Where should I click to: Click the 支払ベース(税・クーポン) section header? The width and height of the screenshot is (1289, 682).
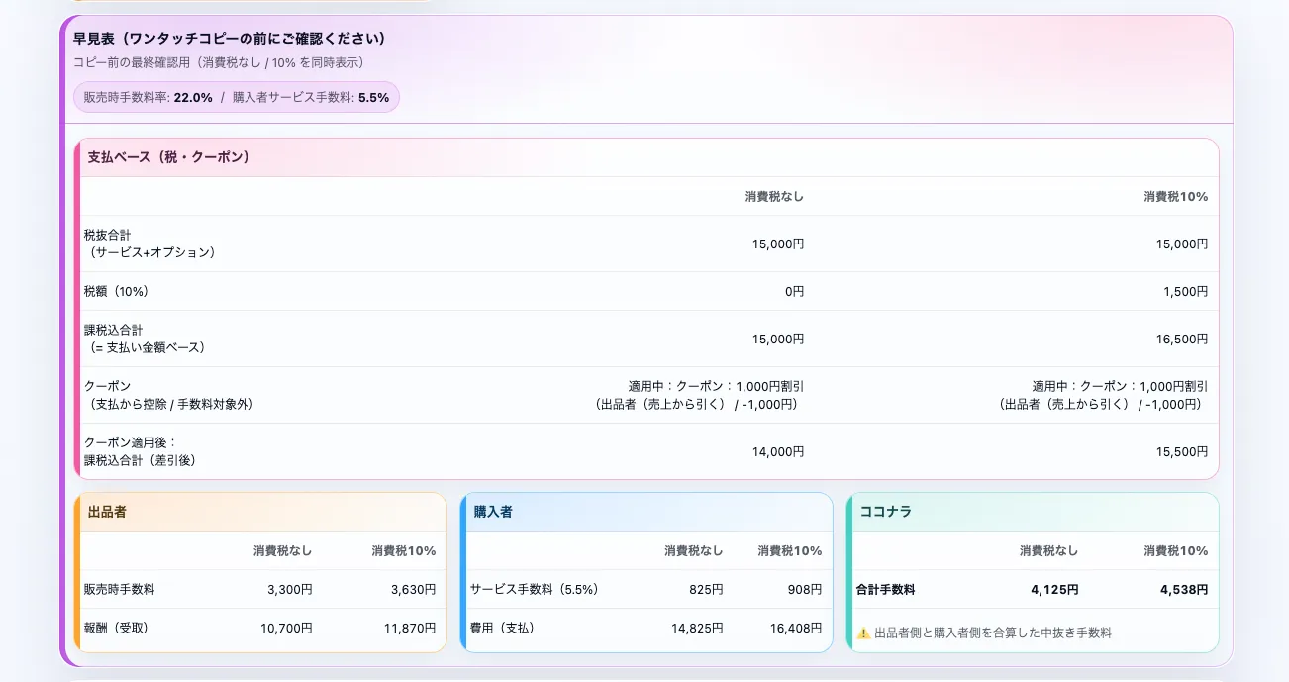tap(168, 157)
